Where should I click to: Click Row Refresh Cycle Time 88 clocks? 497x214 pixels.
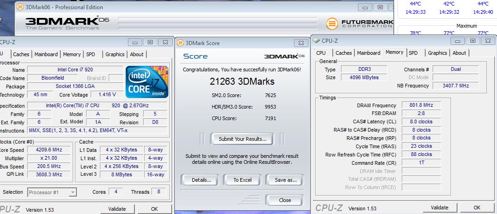pyautogui.click(x=421, y=154)
